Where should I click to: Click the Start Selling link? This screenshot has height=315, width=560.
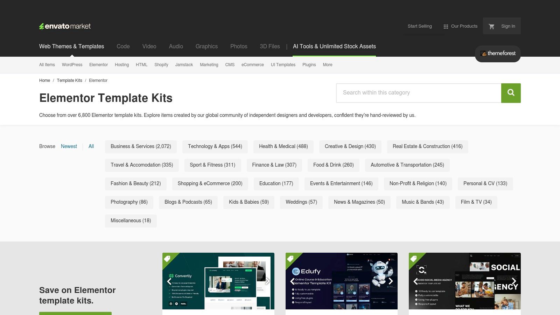click(x=419, y=26)
